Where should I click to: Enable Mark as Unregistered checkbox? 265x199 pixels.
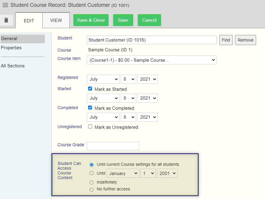90,127
